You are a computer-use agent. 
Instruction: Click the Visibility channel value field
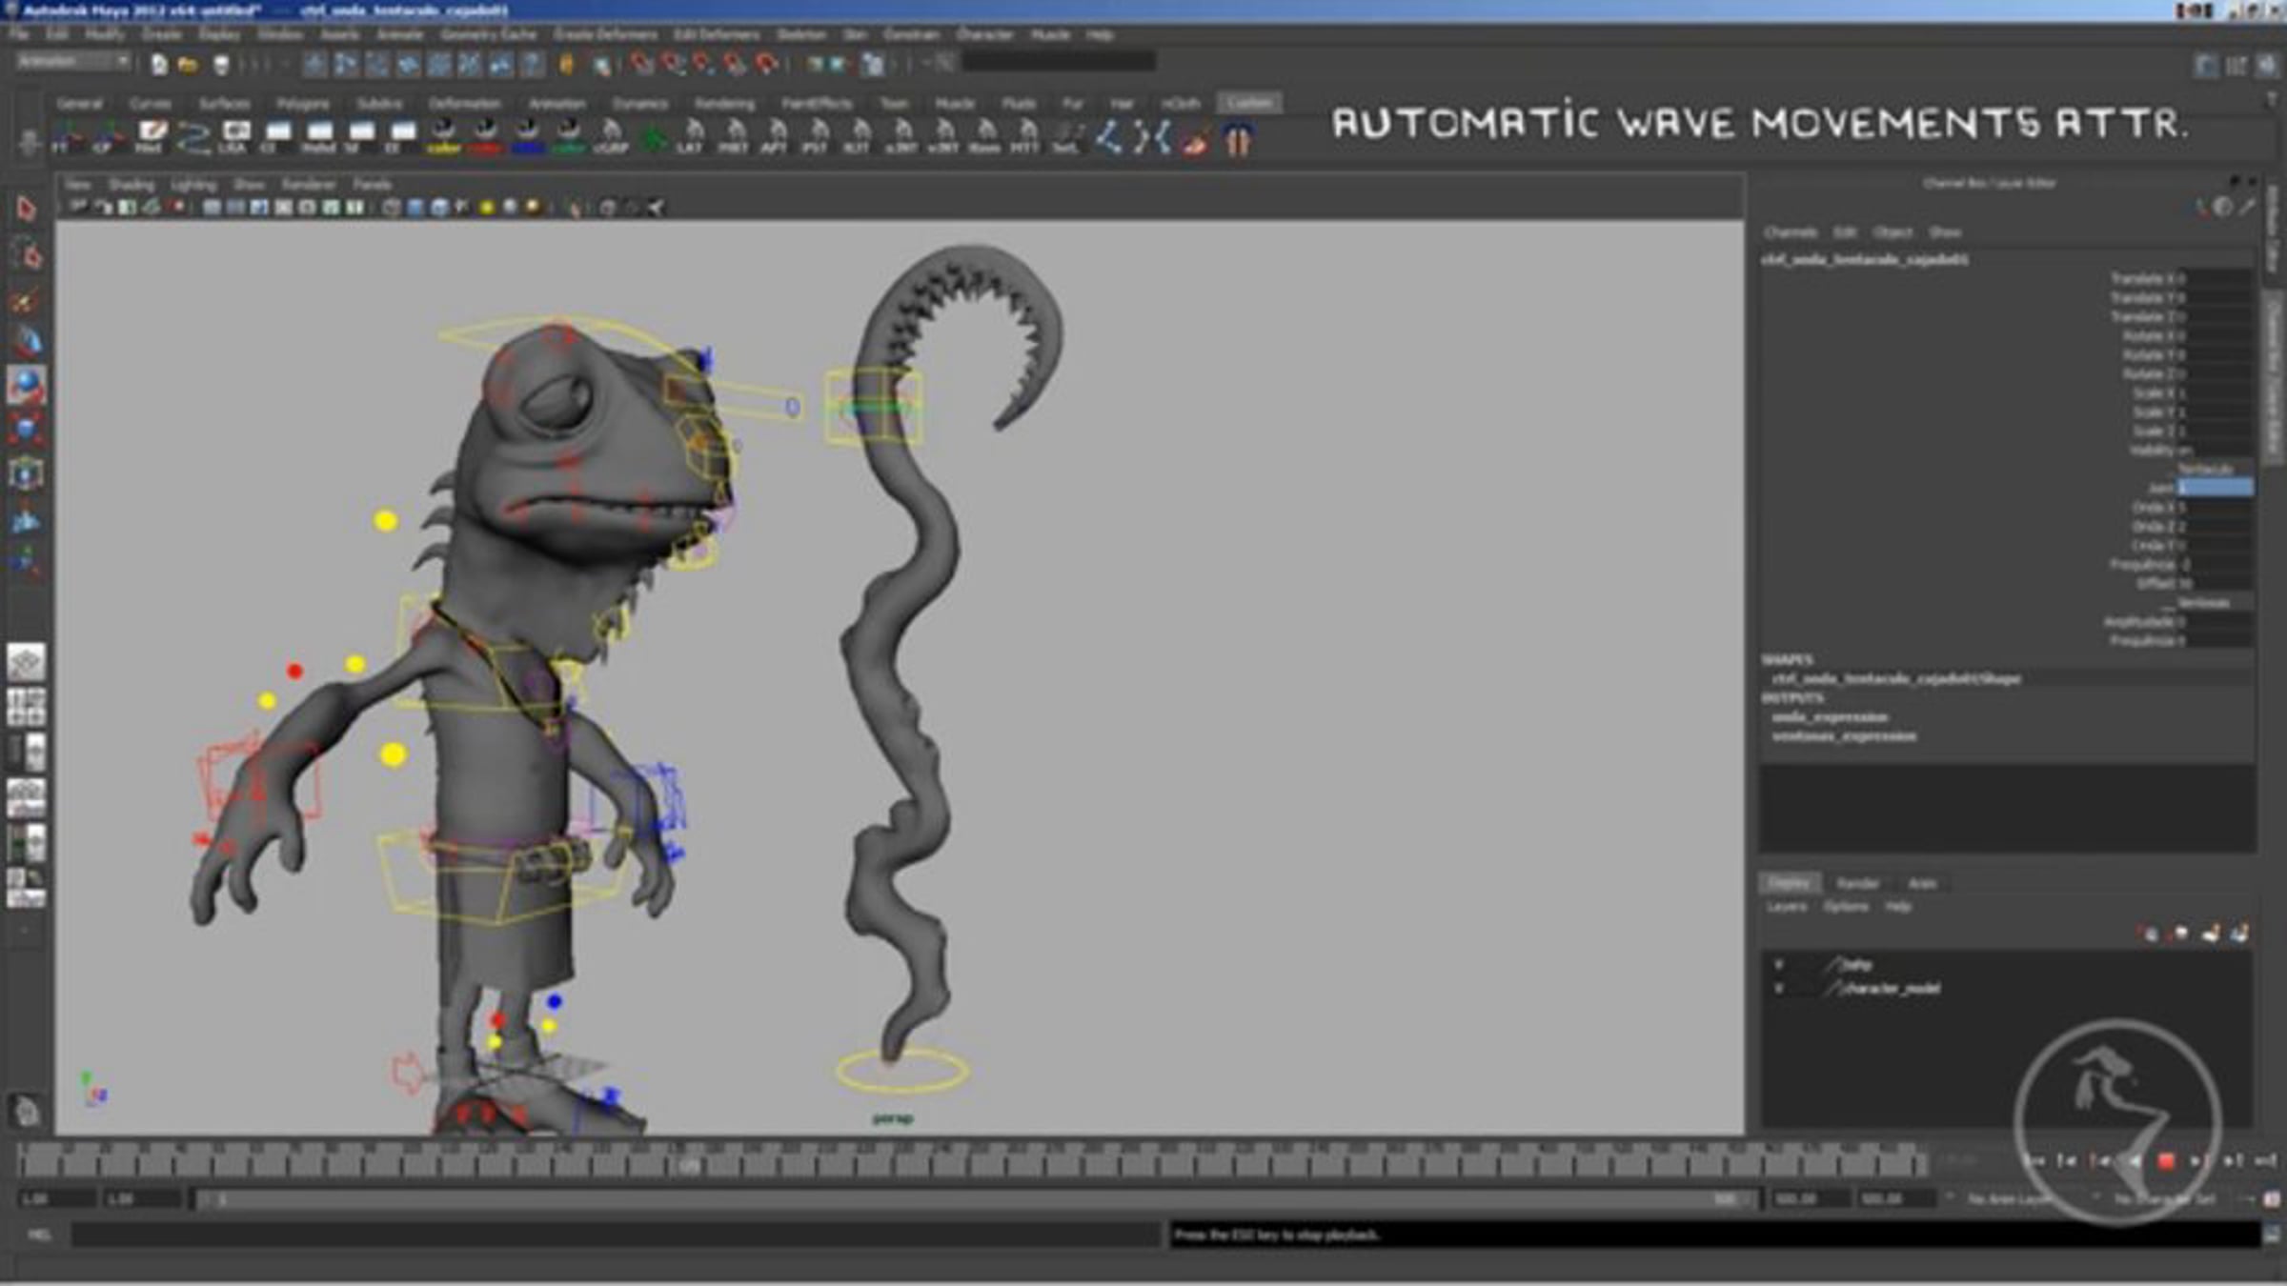(x=2215, y=450)
